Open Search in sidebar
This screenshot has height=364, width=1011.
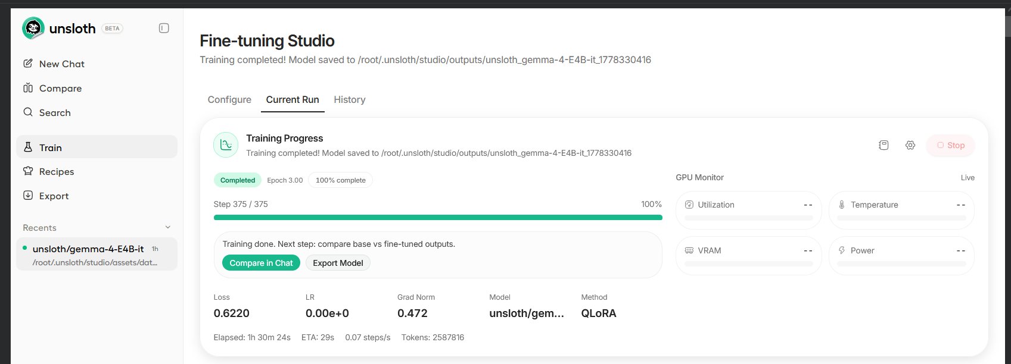click(x=97, y=112)
